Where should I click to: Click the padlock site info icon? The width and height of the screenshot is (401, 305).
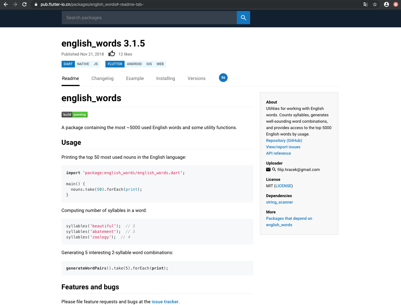click(36, 4)
